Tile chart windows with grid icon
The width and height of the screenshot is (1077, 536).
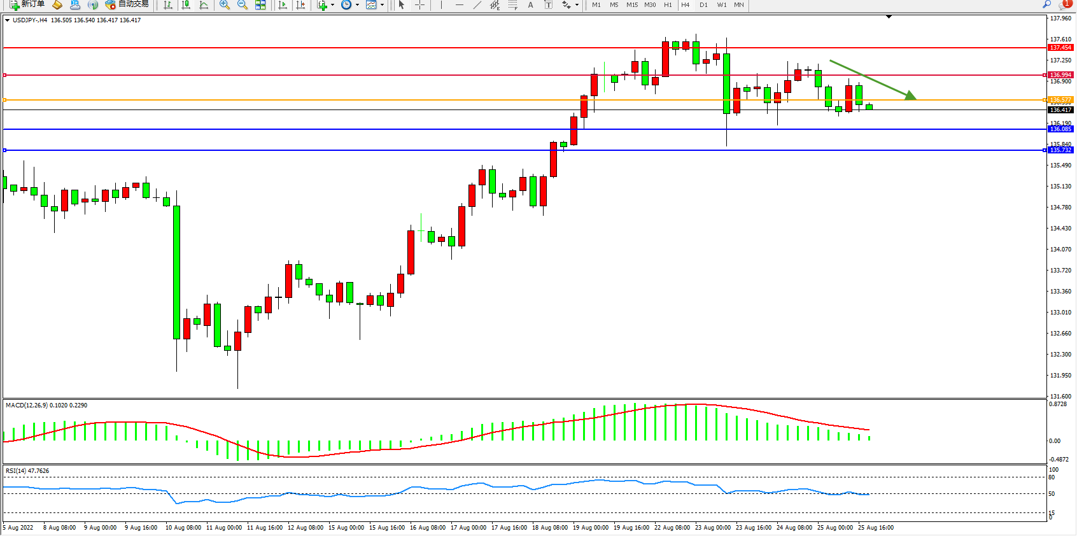pyautogui.click(x=260, y=5)
